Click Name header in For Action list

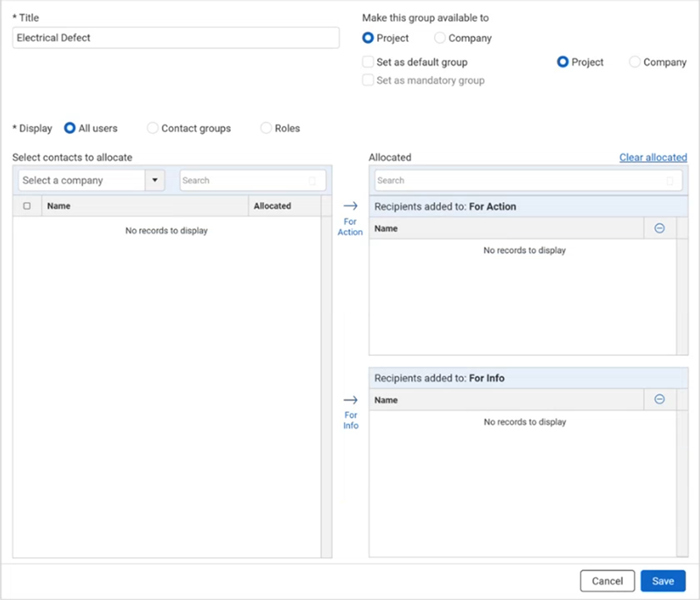tap(507, 228)
